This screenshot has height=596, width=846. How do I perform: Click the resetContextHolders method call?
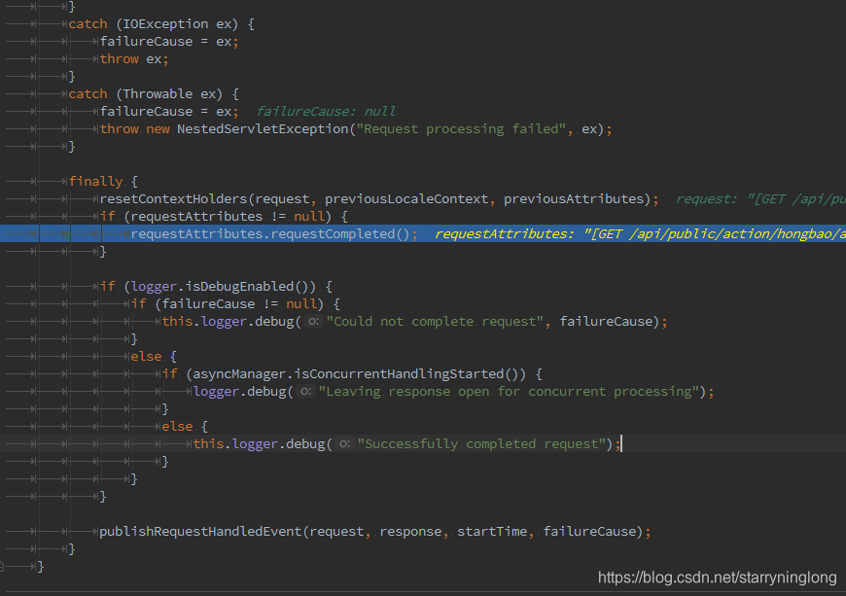coord(174,199)
